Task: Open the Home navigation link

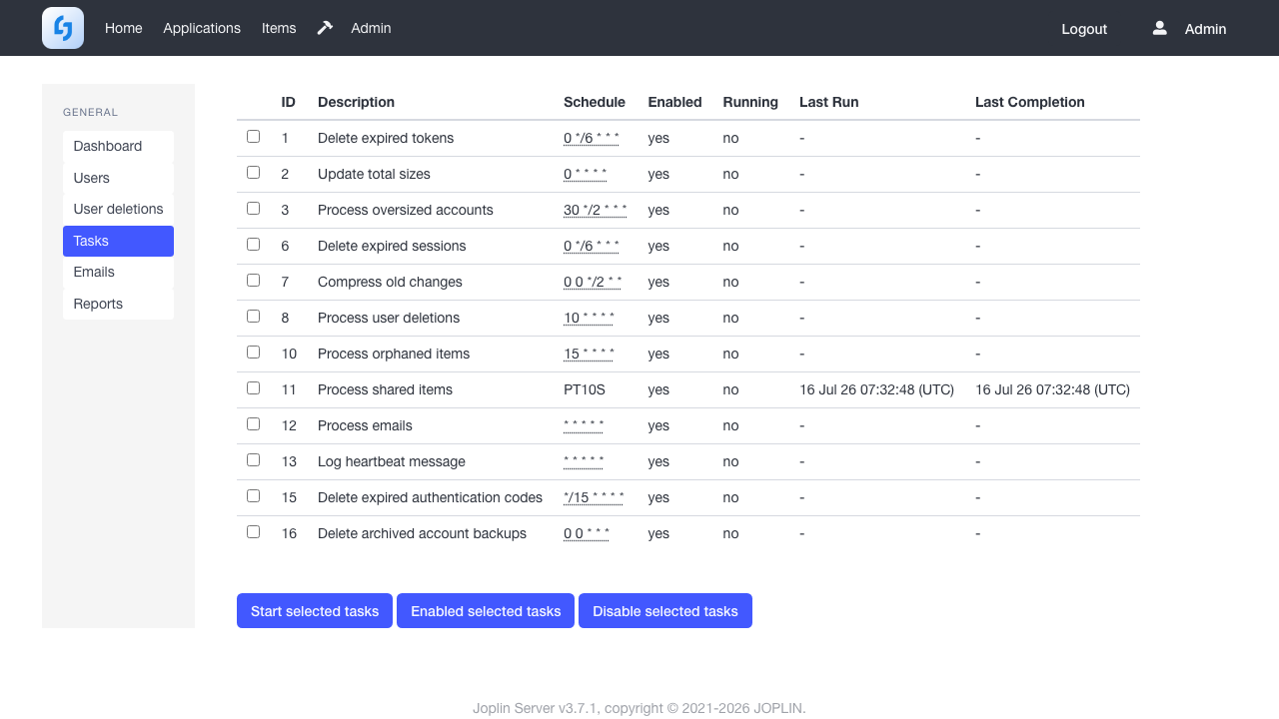Action: 124,28
